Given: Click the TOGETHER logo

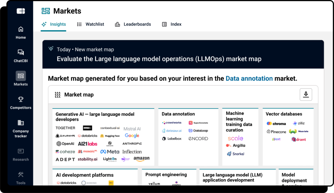Looking at the screenshot, I should point(65,128).
